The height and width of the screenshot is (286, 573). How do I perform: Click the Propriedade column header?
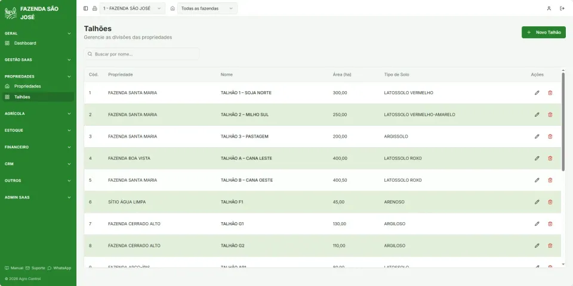(x=120, y=74)
